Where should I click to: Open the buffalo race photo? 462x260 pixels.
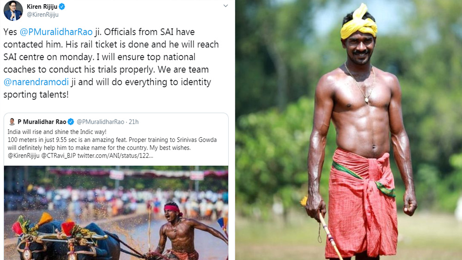click(x=116, y=212)
